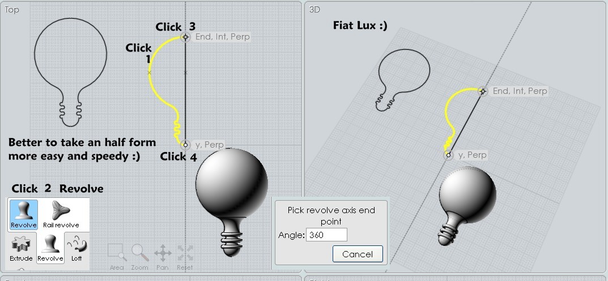Select the Loft tool
This screenshot has height=281, width=608.
point(76,248)
